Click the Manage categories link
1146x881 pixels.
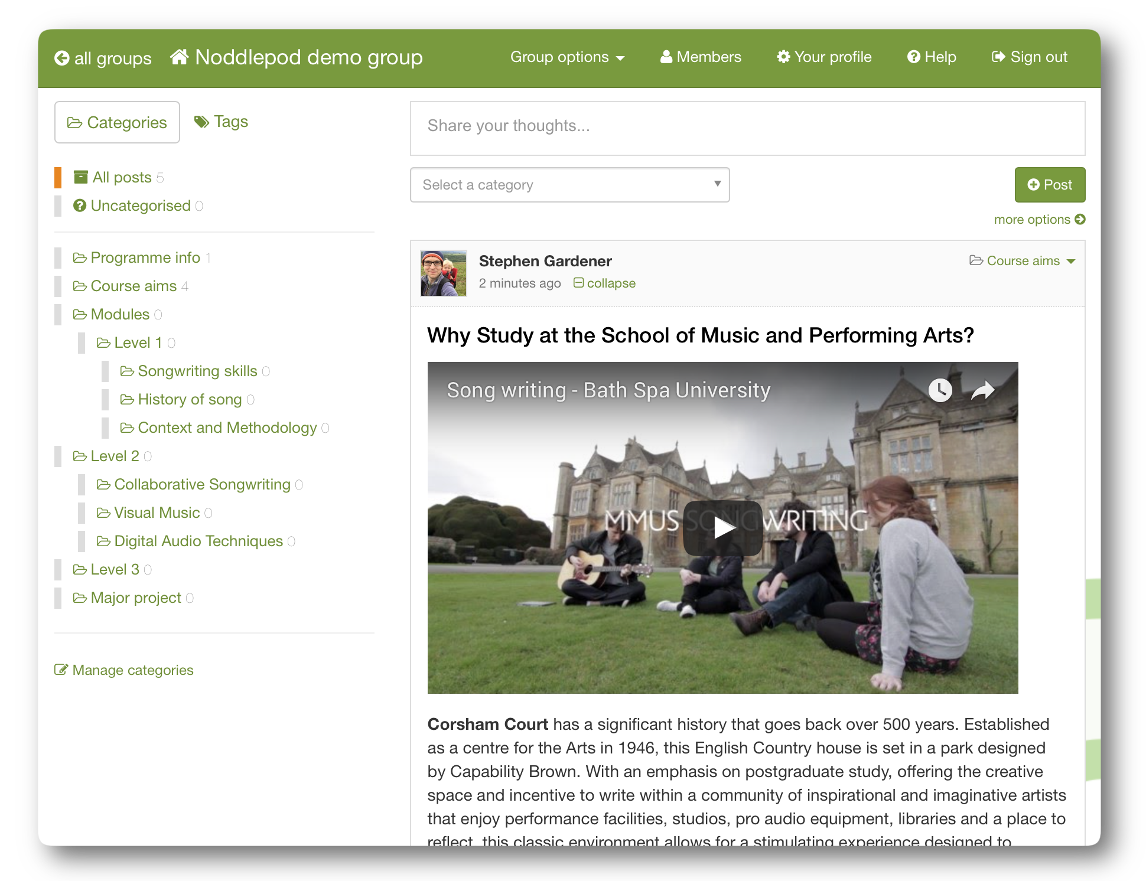coord(124,670)
